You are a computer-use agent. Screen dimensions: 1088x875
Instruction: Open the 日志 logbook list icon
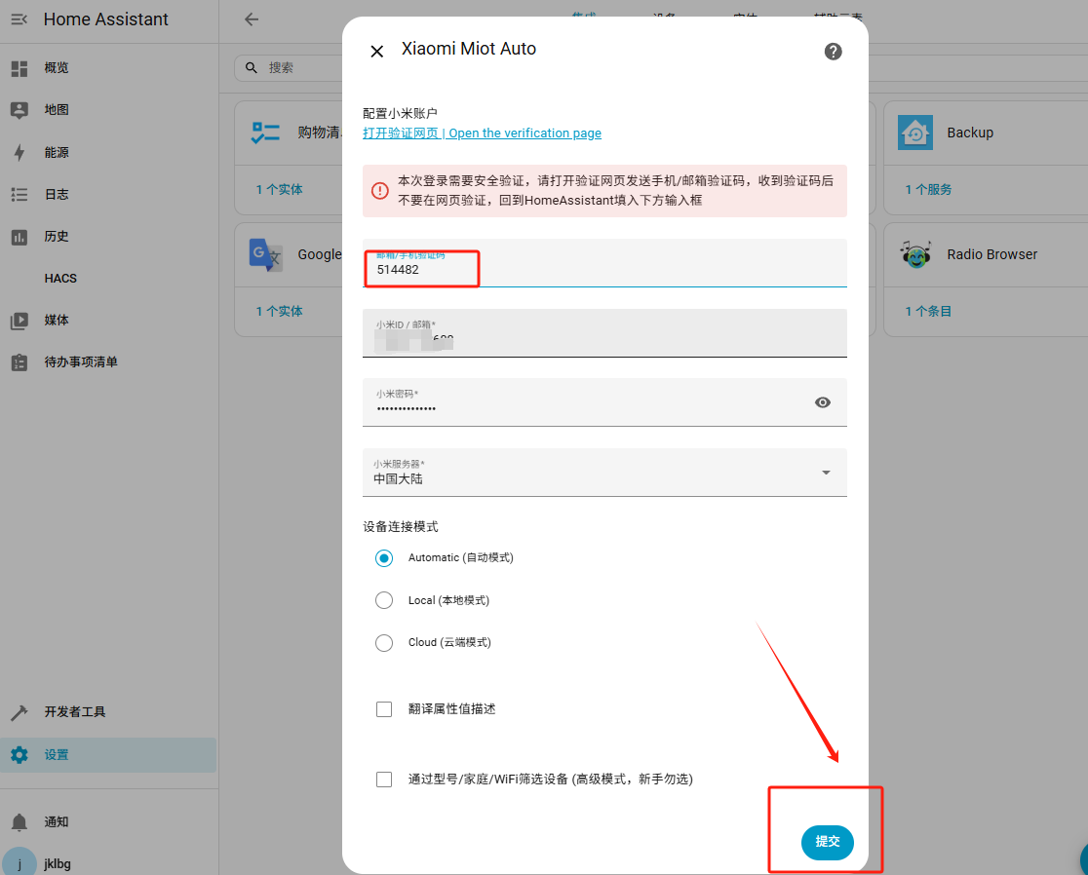tap(19, 195)
